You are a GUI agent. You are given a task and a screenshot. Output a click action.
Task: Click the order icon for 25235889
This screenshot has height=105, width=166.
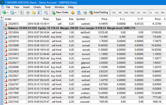click(6, 45)
